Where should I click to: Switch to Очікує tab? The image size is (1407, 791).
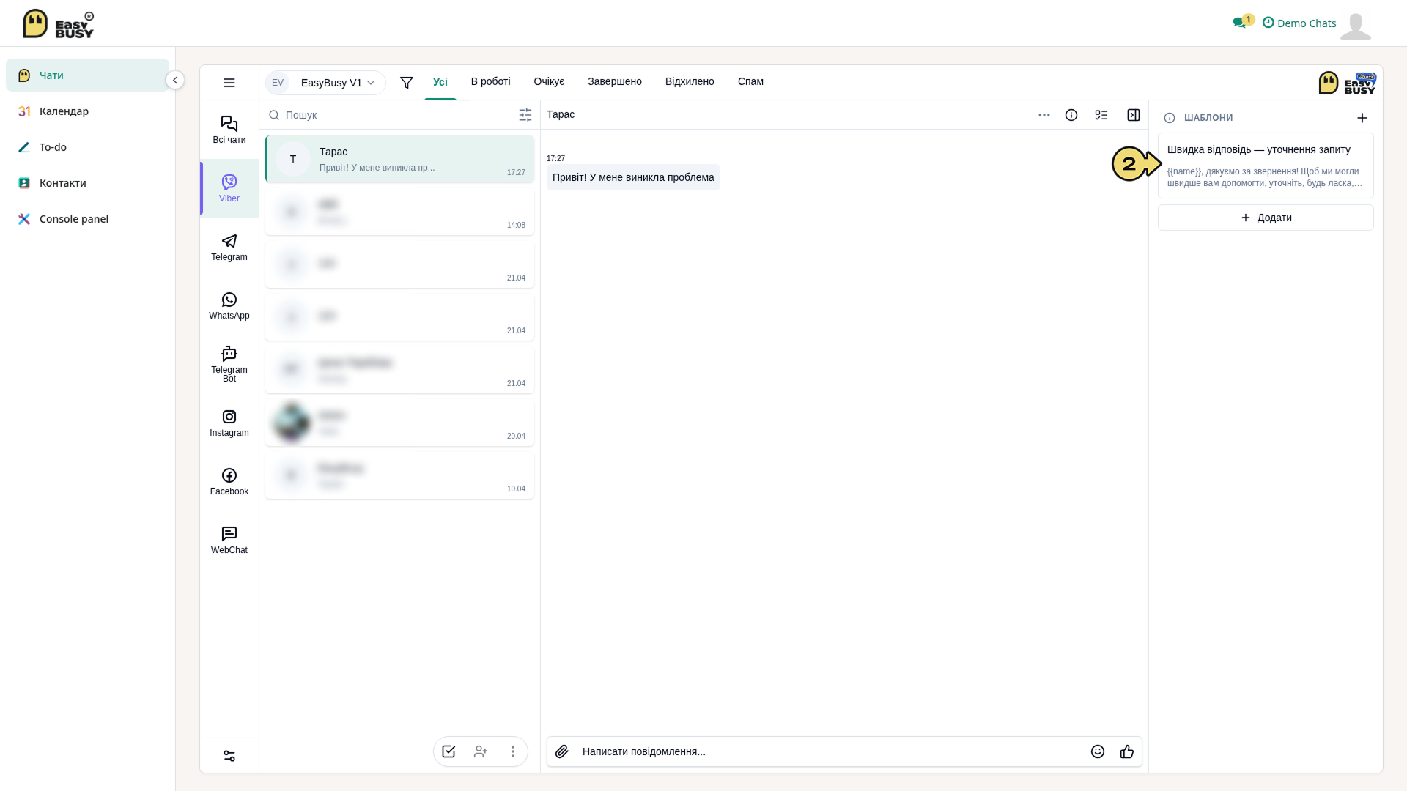(x=550, y=81)
